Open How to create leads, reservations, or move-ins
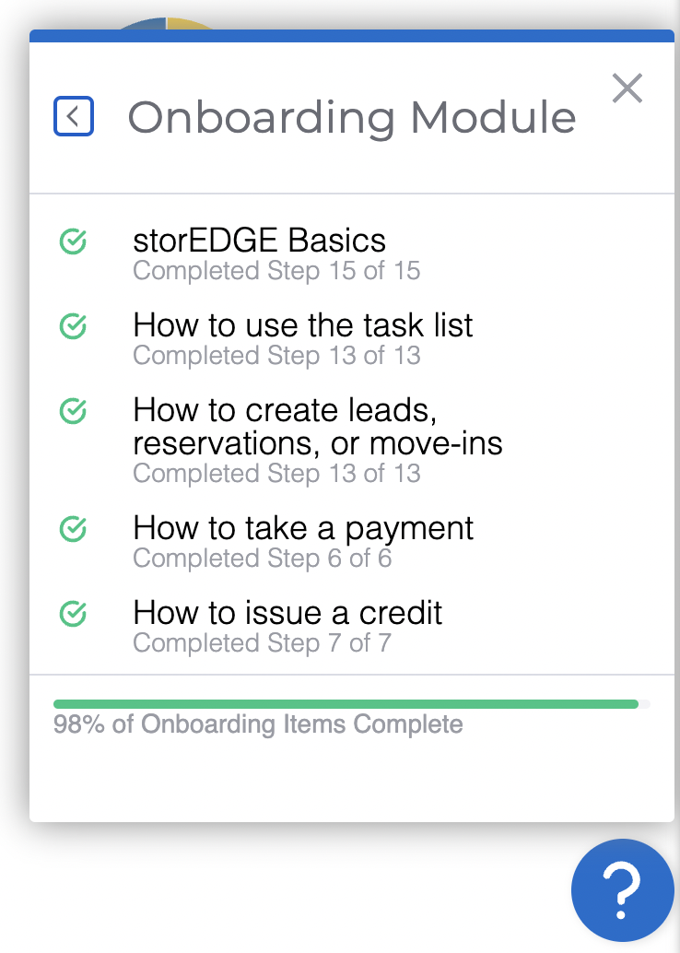This screenshot has width=680, height=953. (318, 427)
